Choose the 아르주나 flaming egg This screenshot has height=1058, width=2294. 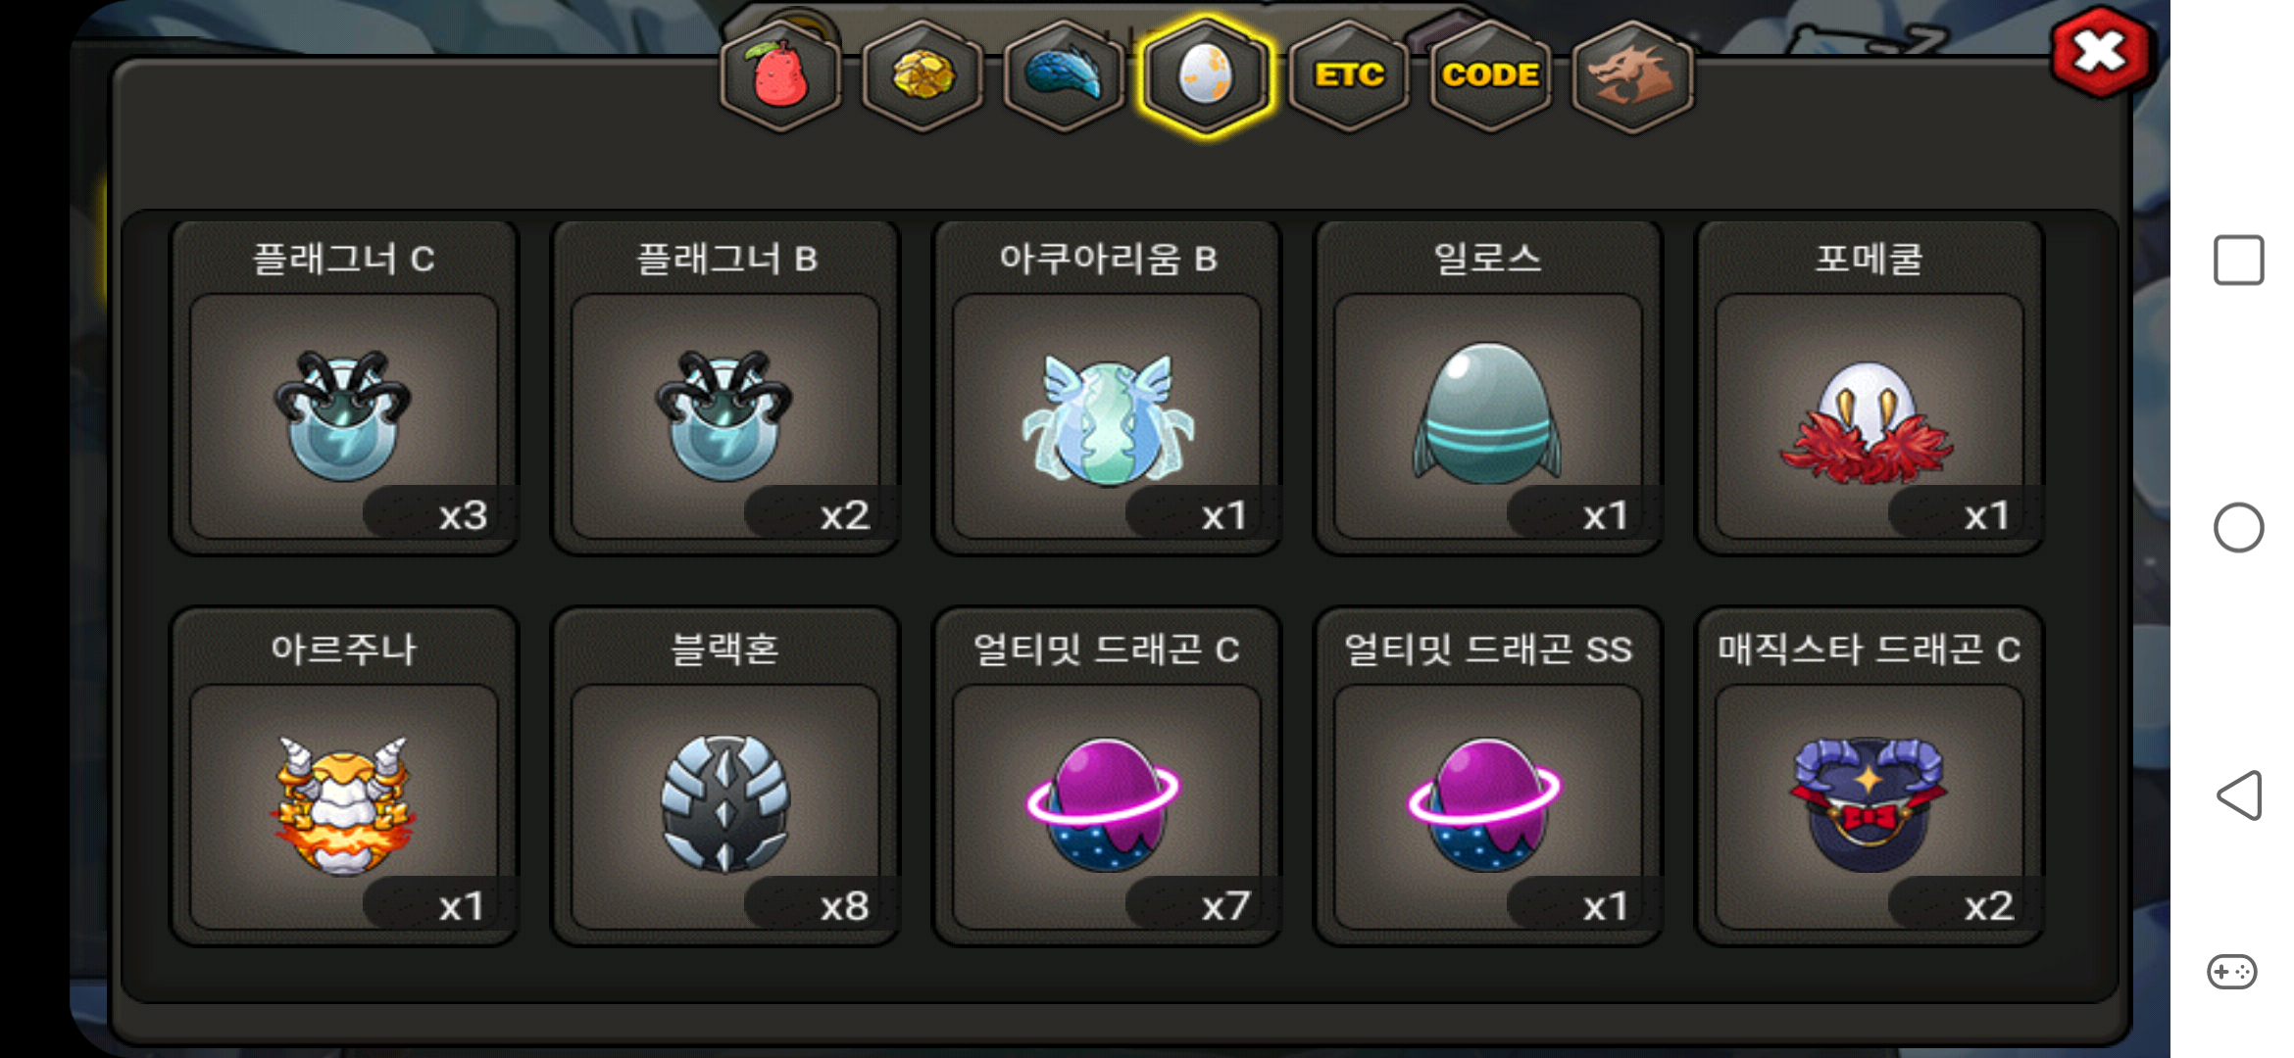click(344, 777)
